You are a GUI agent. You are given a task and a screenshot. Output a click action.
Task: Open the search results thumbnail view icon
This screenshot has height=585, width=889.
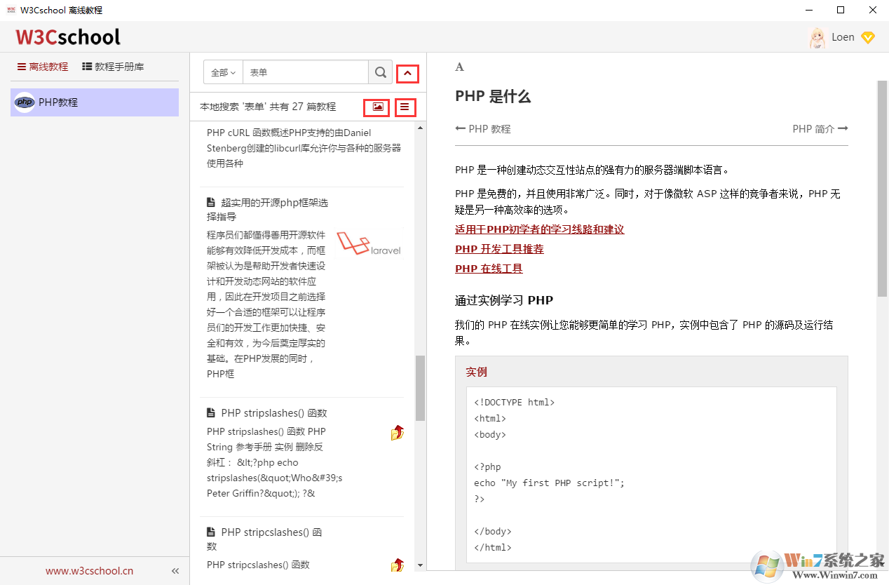[x=376, y=107]
